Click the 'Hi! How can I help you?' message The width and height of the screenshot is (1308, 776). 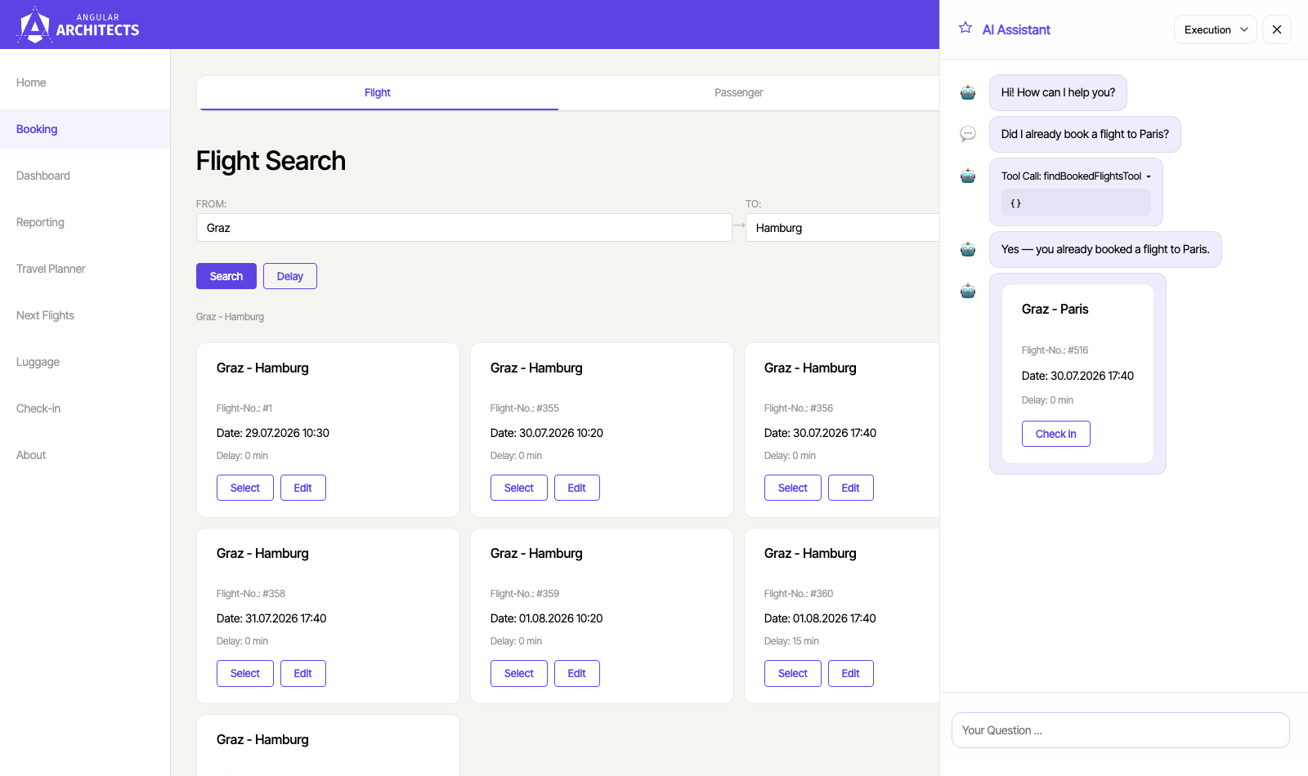tap(1058, 92)
